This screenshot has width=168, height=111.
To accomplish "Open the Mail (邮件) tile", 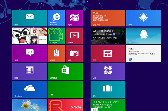I will pyautogui.click(x=30, y=18).
